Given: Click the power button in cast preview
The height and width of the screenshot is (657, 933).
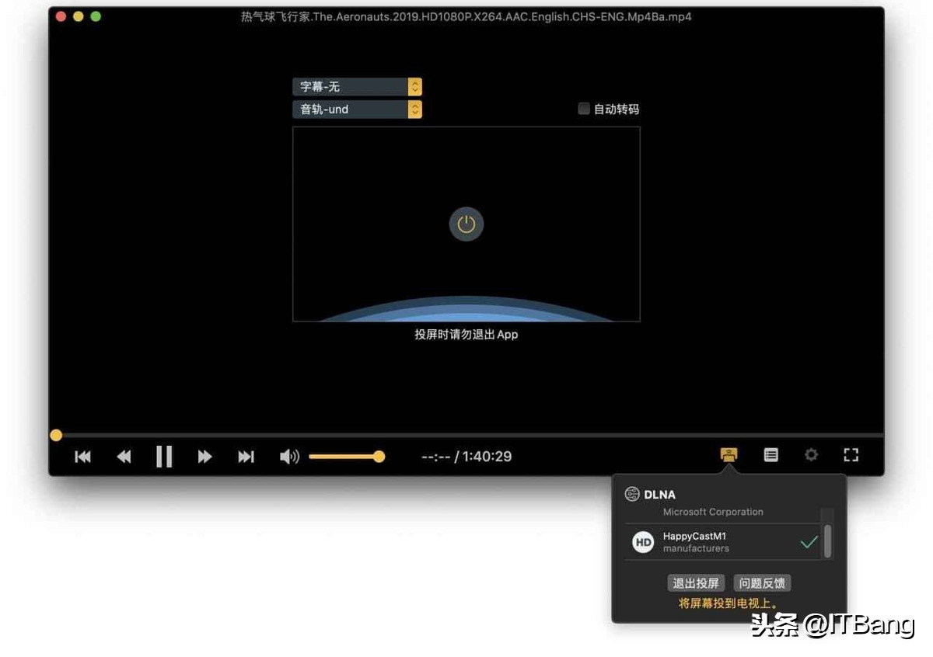Looking at the screenshot, I should [466, 224].
